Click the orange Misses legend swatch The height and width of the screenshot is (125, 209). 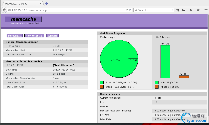point(156,87)
